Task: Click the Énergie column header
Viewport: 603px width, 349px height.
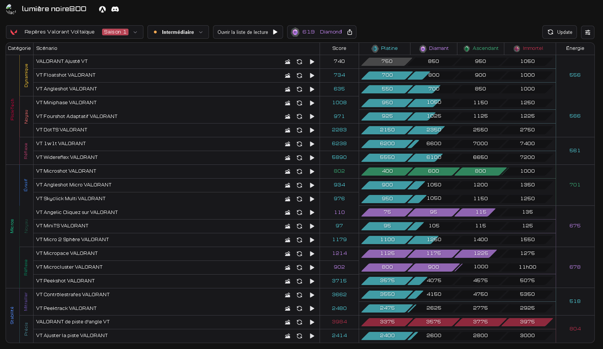Action: [575, 49]
